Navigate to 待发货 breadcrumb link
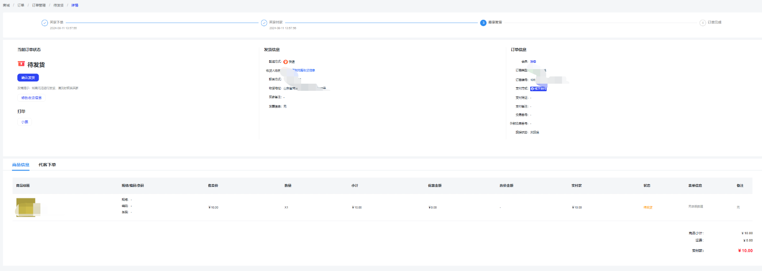762x271 pixels. point(59,5)
